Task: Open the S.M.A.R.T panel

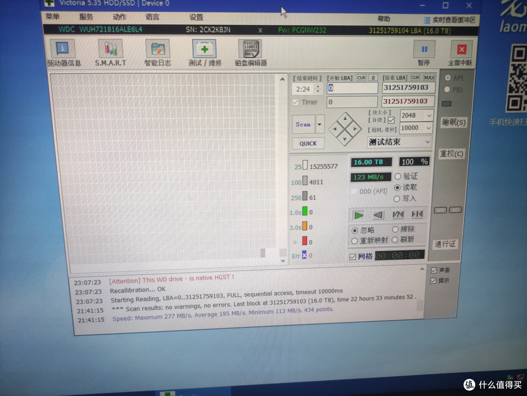Action: tap(110, 49)
